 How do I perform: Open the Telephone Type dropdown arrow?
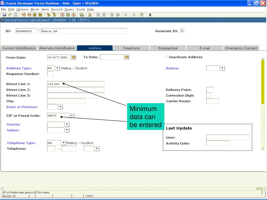(64, 143)
